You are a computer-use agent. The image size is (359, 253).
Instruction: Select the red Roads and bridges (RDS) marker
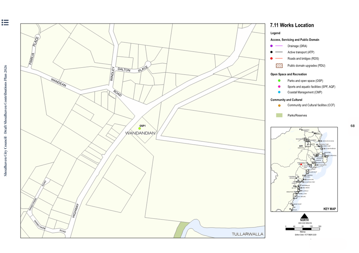click(271, 58)
